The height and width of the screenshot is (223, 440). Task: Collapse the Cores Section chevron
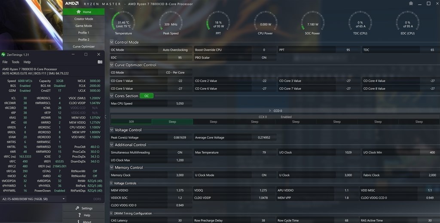[112, 96]
